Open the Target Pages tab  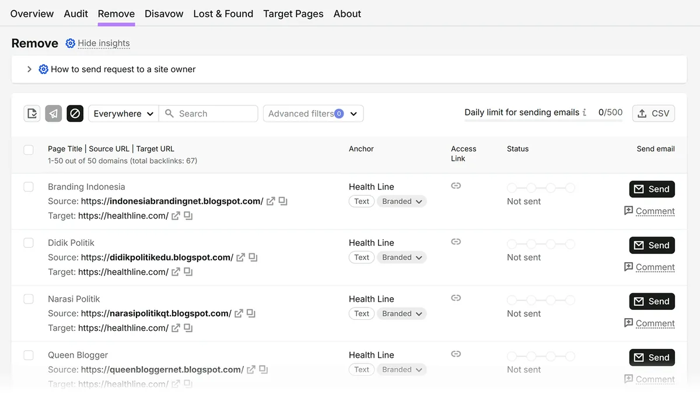(x=293, y=13)
